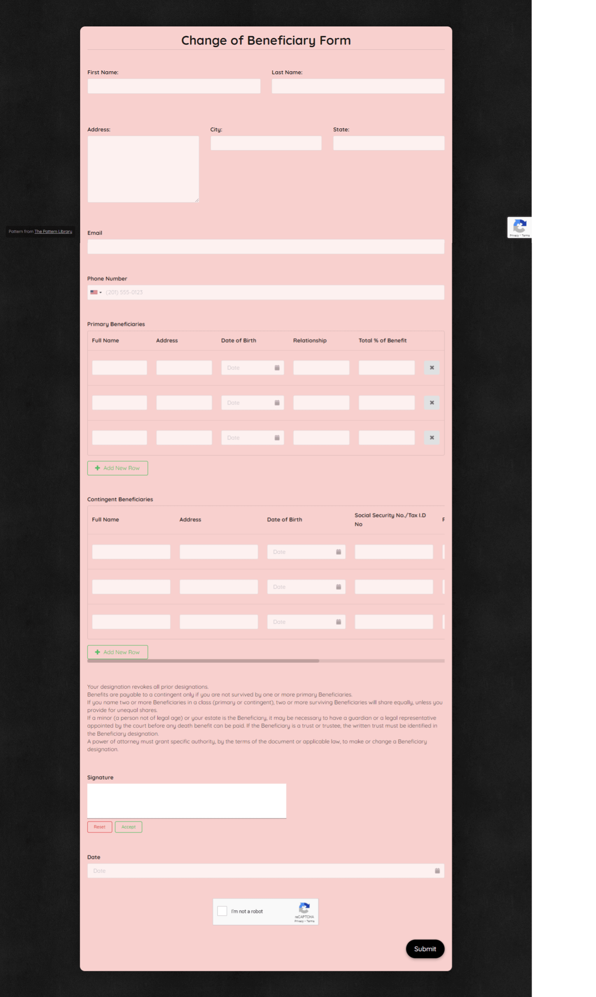Add new row to Contingent Beneficiaries
Screen dimensions: 596x997
pyautogui.click(x=117, y=652)
